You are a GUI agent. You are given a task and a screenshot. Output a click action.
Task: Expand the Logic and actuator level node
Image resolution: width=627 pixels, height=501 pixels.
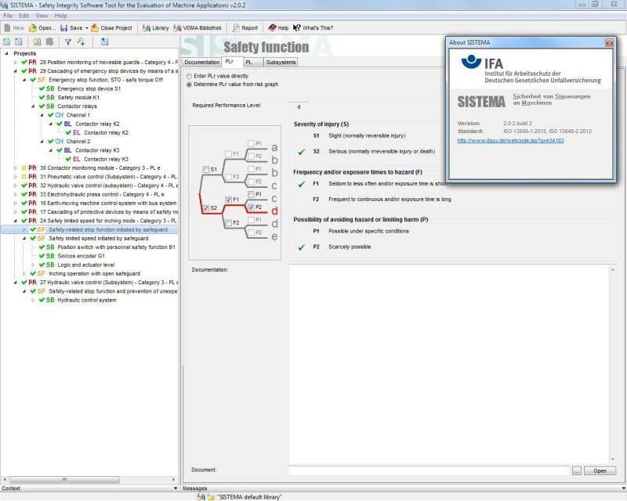(33, 265)
